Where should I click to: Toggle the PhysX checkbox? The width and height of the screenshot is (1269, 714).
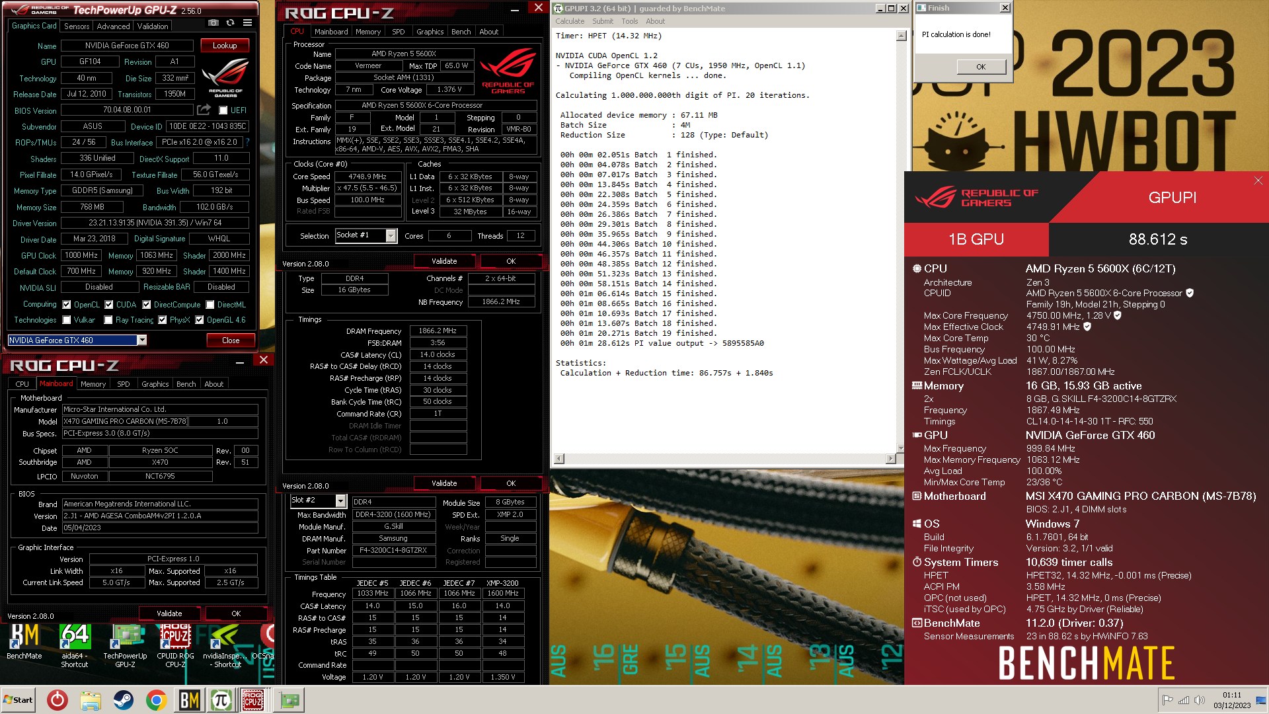click(163, 320)
